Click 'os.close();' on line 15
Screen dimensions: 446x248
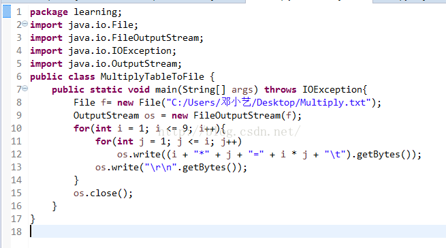[x=103, y=193]
